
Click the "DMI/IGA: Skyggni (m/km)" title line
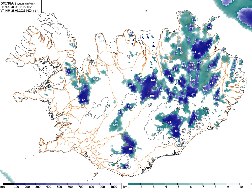[x=17, y=3]
